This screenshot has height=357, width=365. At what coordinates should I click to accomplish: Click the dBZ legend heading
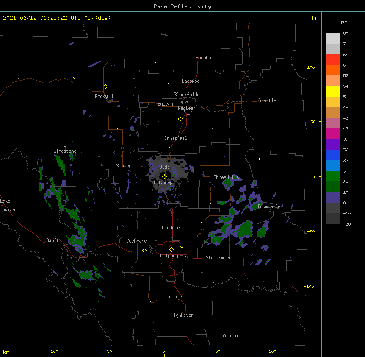coord(343,22)
